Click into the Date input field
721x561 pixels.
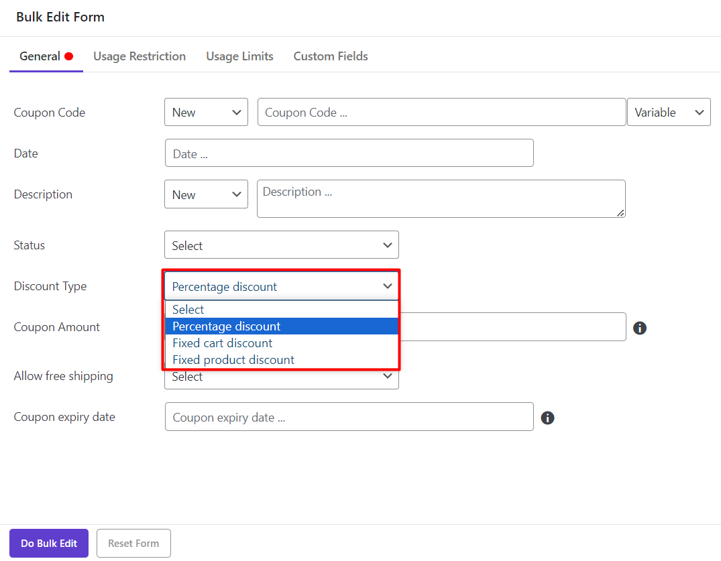point(349,153)
